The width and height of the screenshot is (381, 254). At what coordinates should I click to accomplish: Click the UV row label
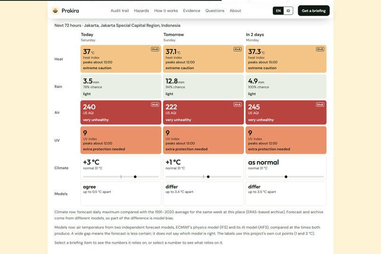[x=57, y=140]
